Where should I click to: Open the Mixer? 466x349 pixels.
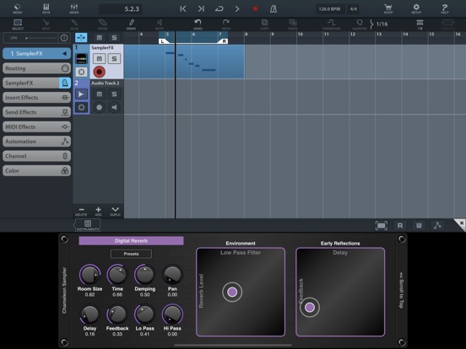pos(74,8)
